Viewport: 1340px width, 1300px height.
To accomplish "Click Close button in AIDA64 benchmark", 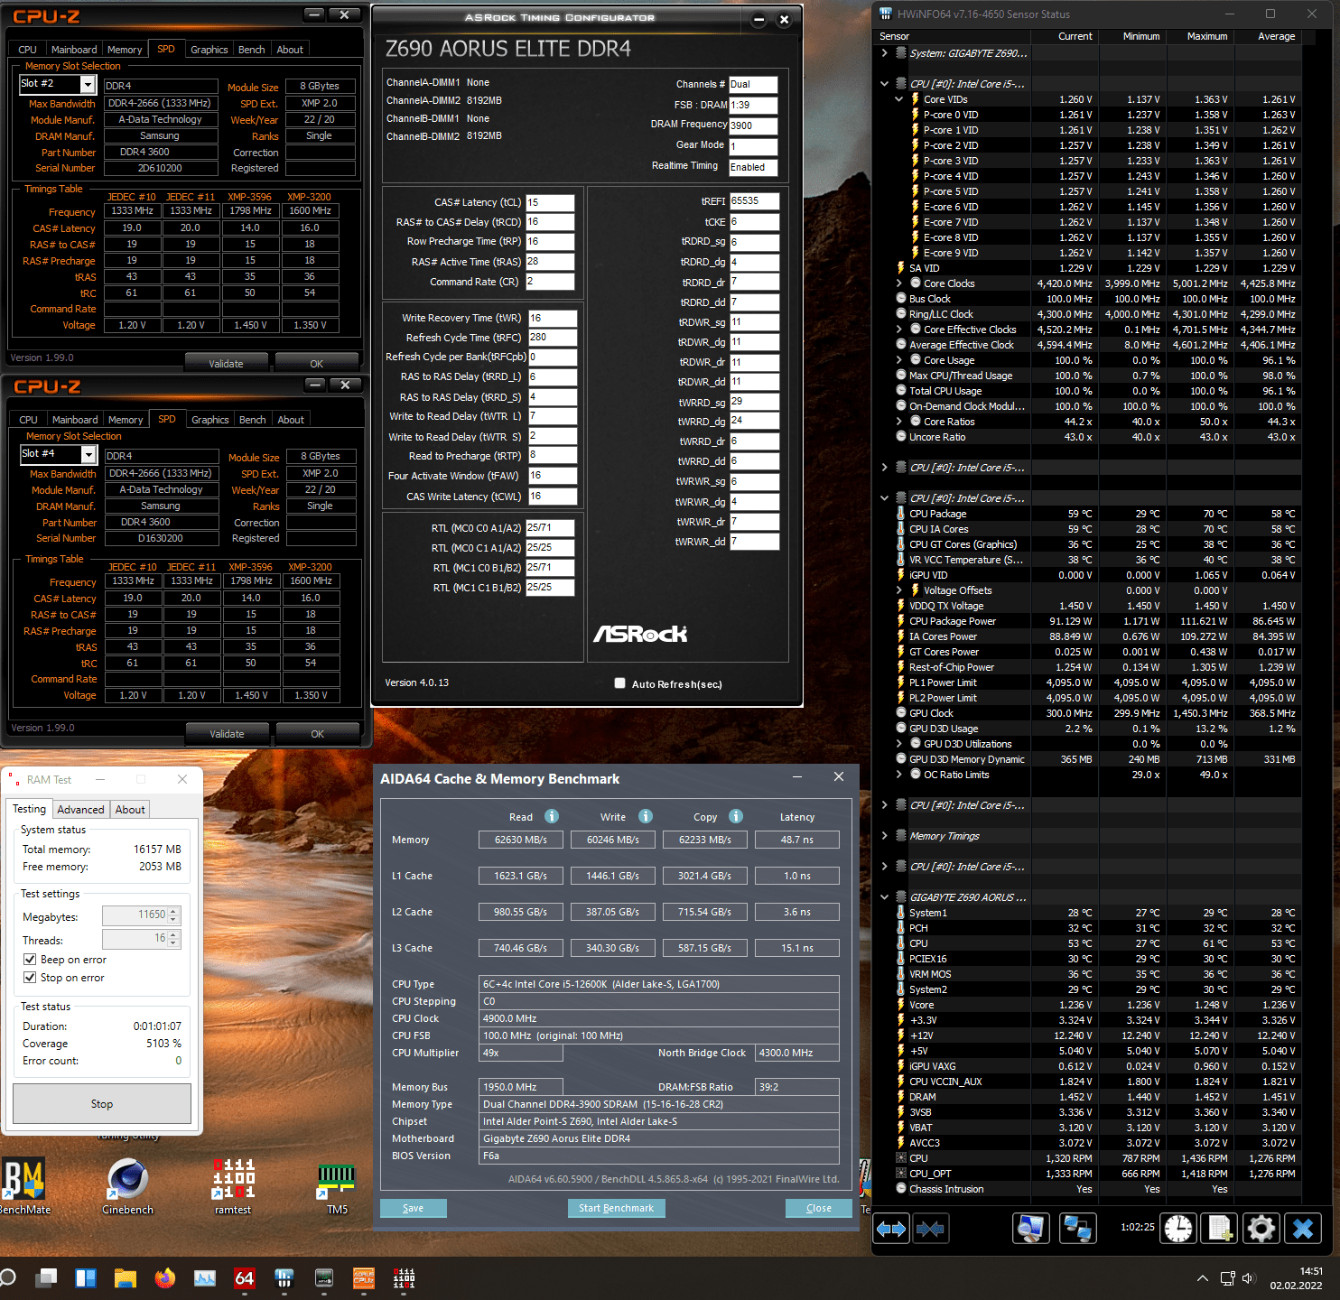I will coord(819,1208).
